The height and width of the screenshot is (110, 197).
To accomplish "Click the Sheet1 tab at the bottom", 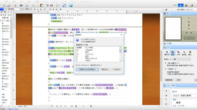I will (21, 106).
